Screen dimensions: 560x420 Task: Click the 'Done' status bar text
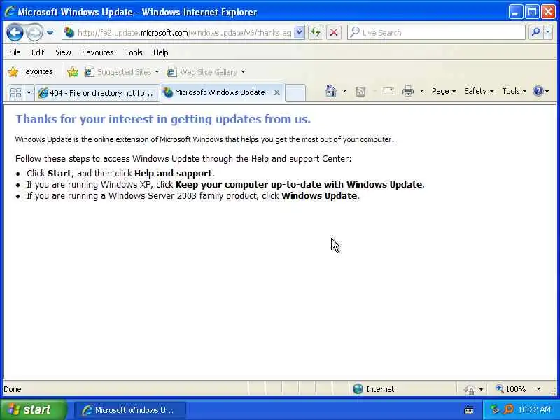13,389
